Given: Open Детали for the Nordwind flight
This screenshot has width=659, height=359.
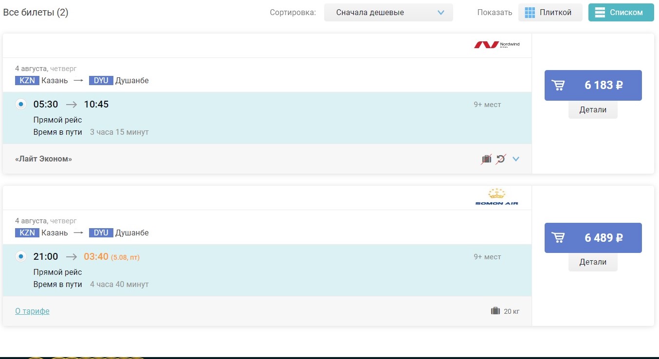Looking at the screenshot, I should 593,110.
